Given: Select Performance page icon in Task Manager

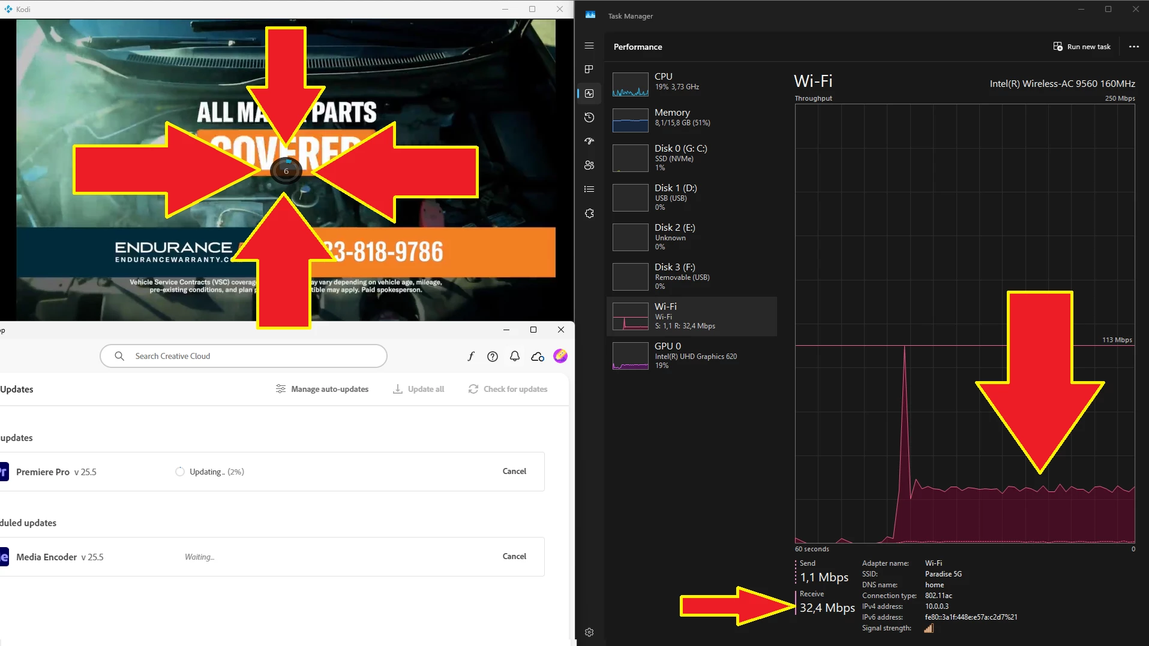Looking at the screenshot, I should (x=589, y=93).
